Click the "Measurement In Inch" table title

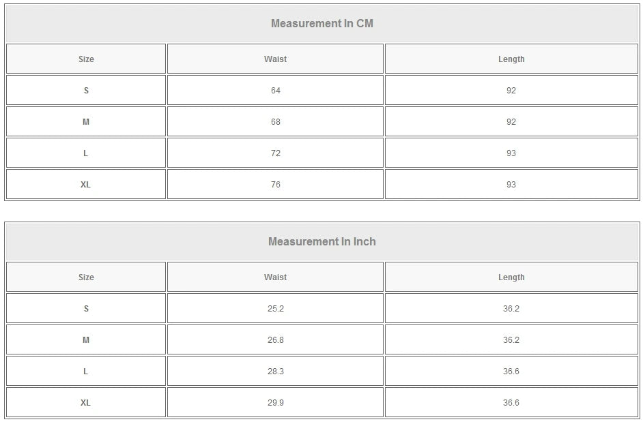click(322, 242)
